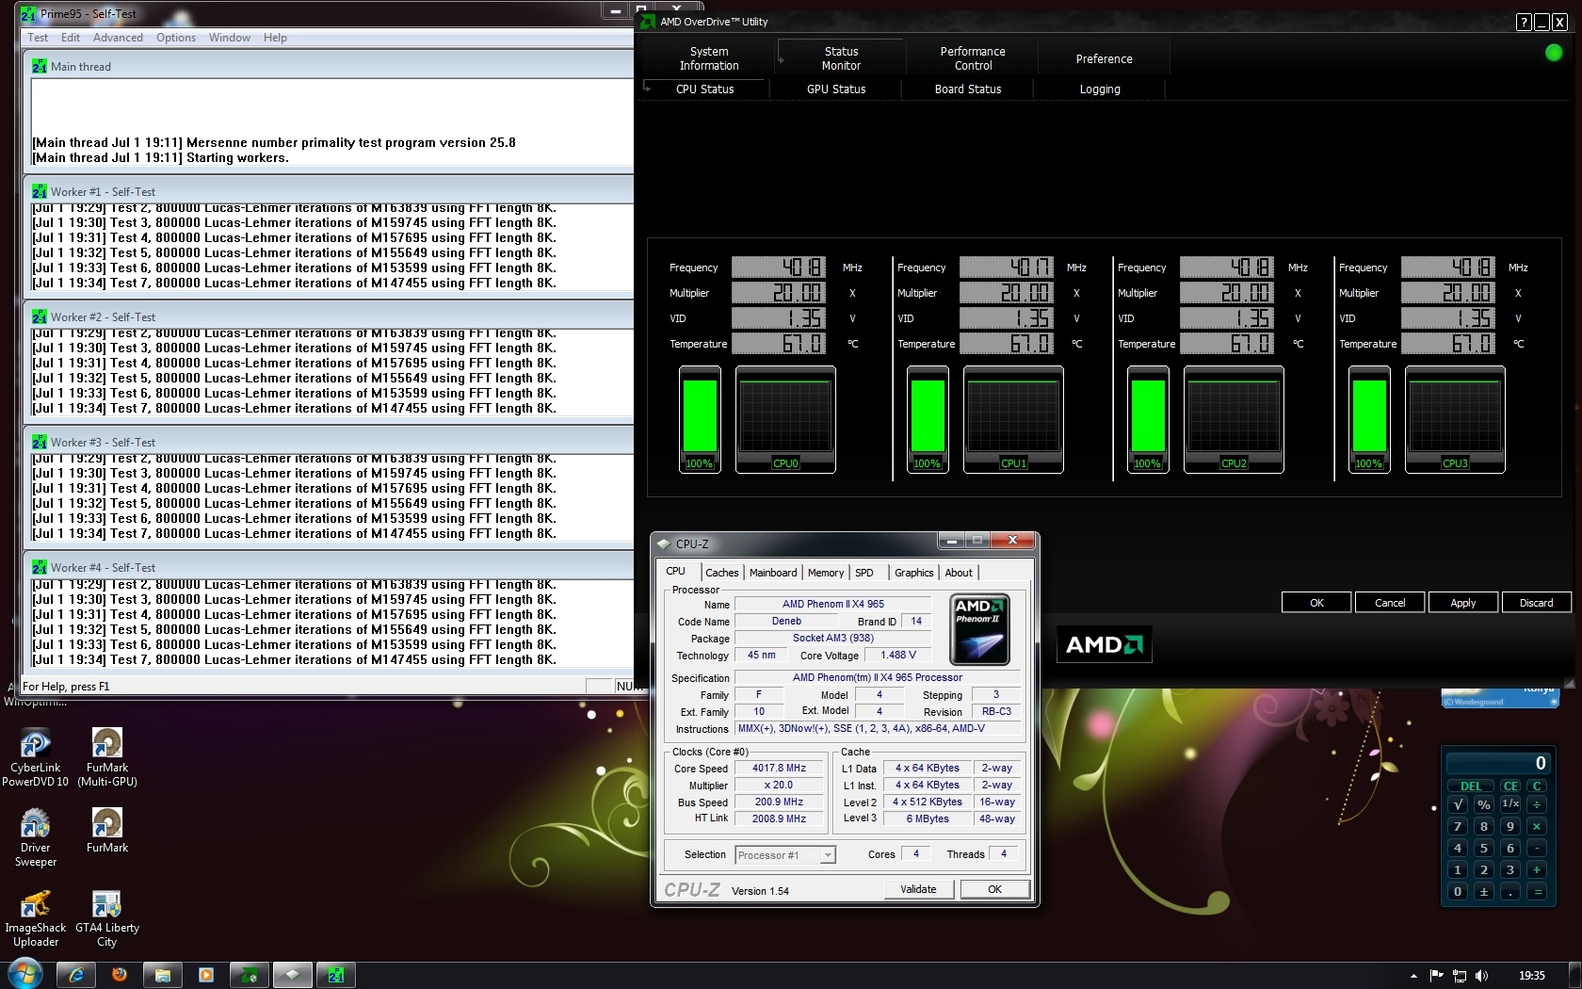
Task: Launch the FurMark (Multi-GPU) desktop icon
Action: click(107, 757)
